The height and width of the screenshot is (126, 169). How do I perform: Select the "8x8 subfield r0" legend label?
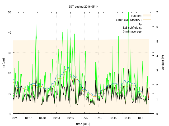[x=132, y=28]
